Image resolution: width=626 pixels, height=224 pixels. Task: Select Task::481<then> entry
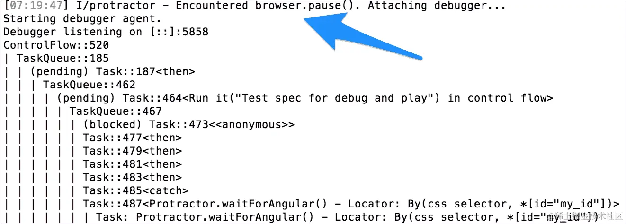click(132, 164)
